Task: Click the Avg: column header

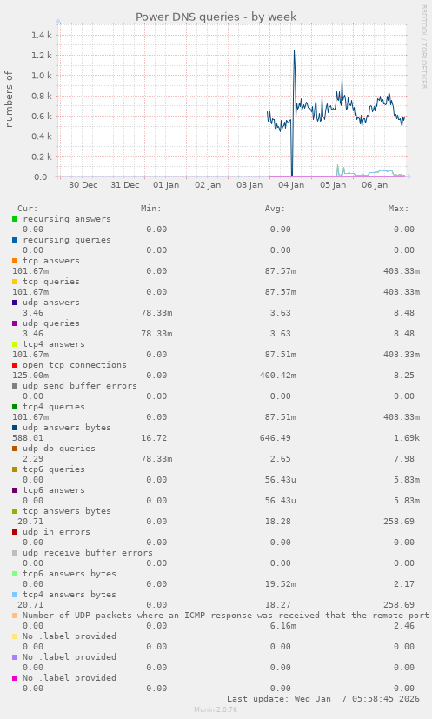Action: (x=275, y=209)
